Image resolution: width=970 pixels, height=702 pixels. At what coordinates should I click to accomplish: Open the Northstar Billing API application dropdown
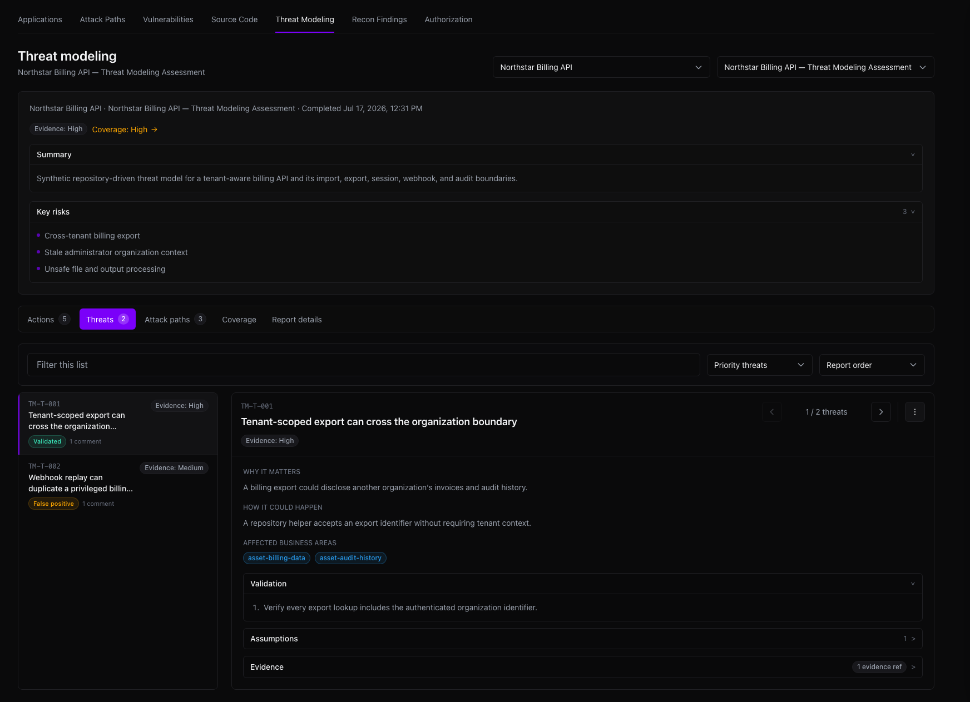(x=601, y=67)
